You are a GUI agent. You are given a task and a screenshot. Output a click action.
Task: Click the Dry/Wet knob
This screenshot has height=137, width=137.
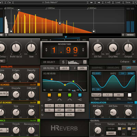point(113,48)
